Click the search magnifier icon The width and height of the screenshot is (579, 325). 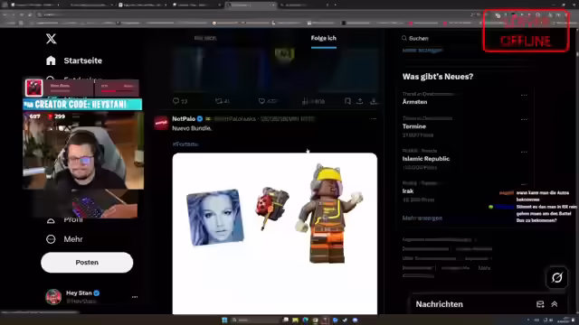(404, 38)
